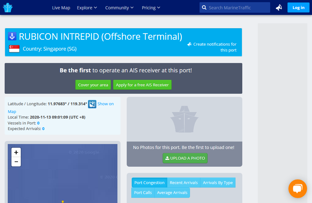
Task: Click the Country: Singapore (SG) text
Action: coord(50,49)
